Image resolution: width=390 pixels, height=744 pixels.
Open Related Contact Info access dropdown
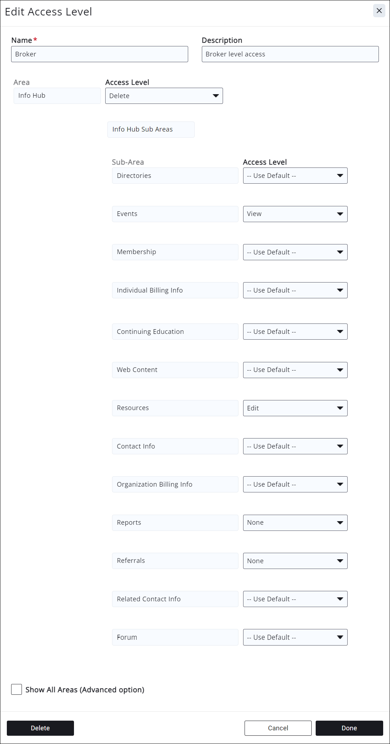click(295, 599)
